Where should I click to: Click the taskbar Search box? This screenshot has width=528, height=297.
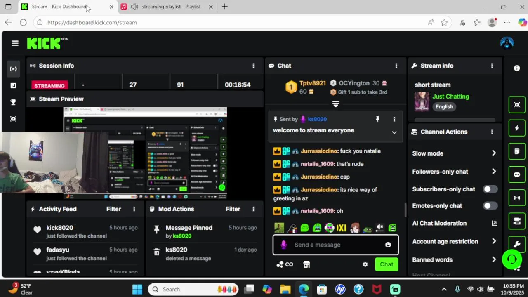tap(193, 289)
